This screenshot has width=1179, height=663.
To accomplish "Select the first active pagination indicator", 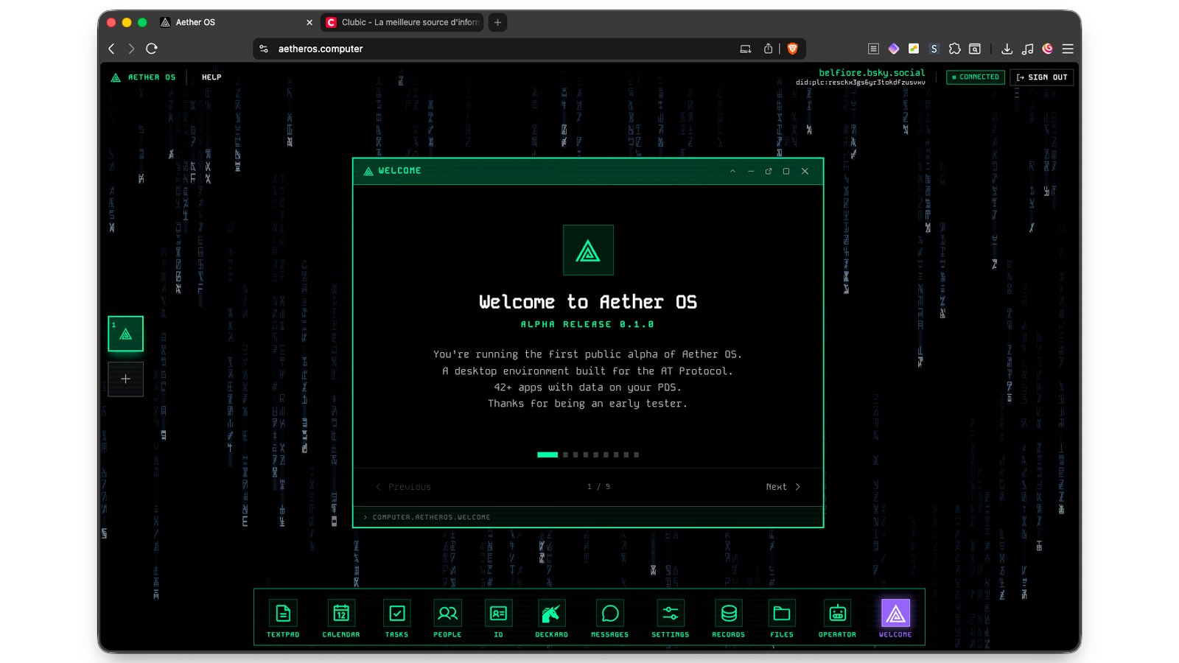I will click(x=547, y=455).
